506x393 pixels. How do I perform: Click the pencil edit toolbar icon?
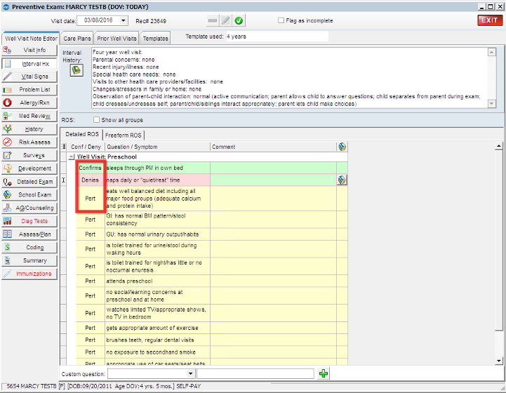(225, 20)
